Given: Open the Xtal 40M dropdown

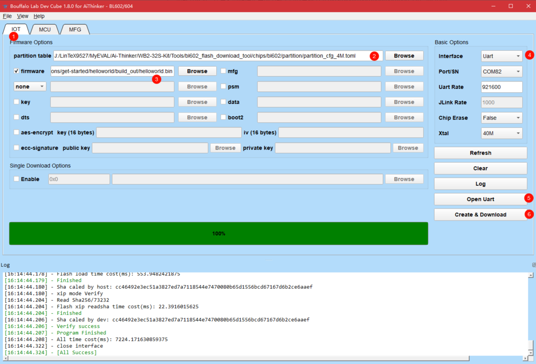Looking at the screenshot, I should (501, 133).
